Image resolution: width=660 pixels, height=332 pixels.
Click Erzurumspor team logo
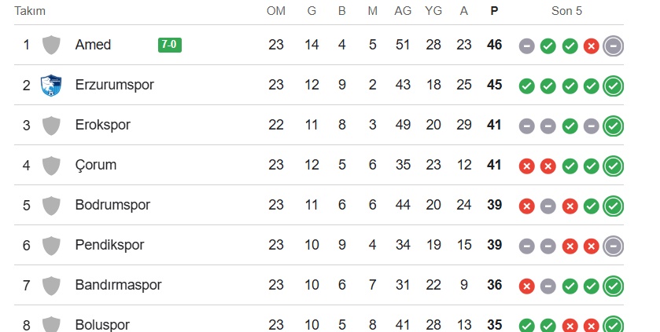click(51, 85)
